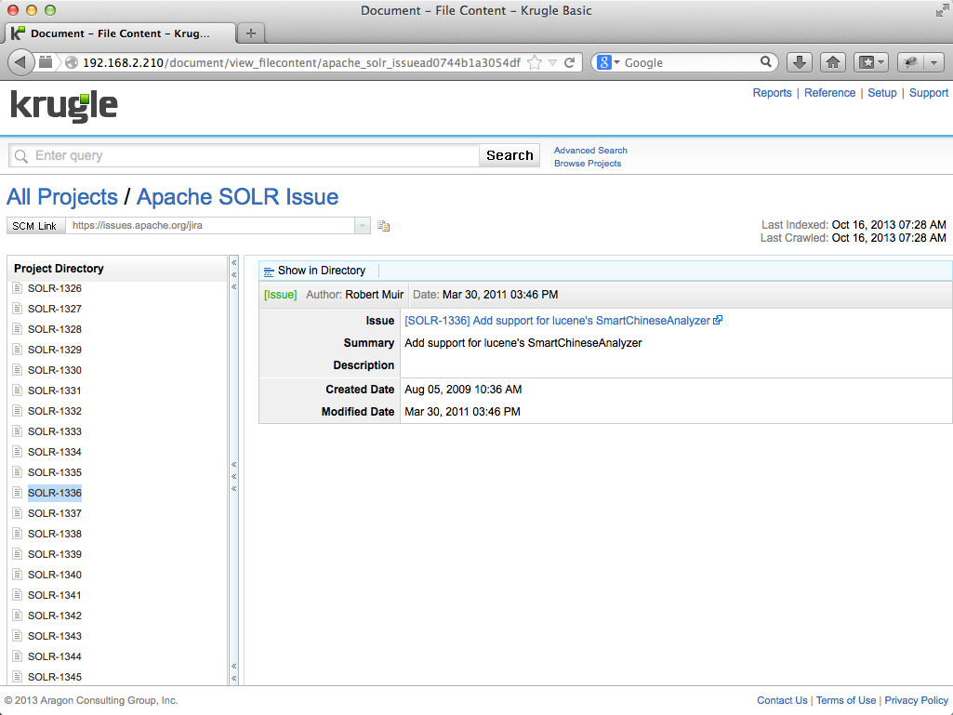This screenshot has width=953, height=715.
Task: Click the browser address bar URL
Action: coord(301,62)
